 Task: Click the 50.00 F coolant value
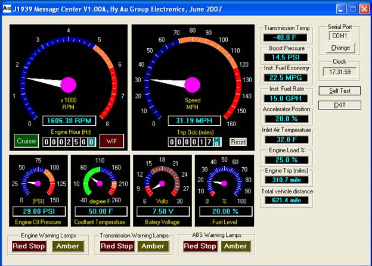pos(101,211)
